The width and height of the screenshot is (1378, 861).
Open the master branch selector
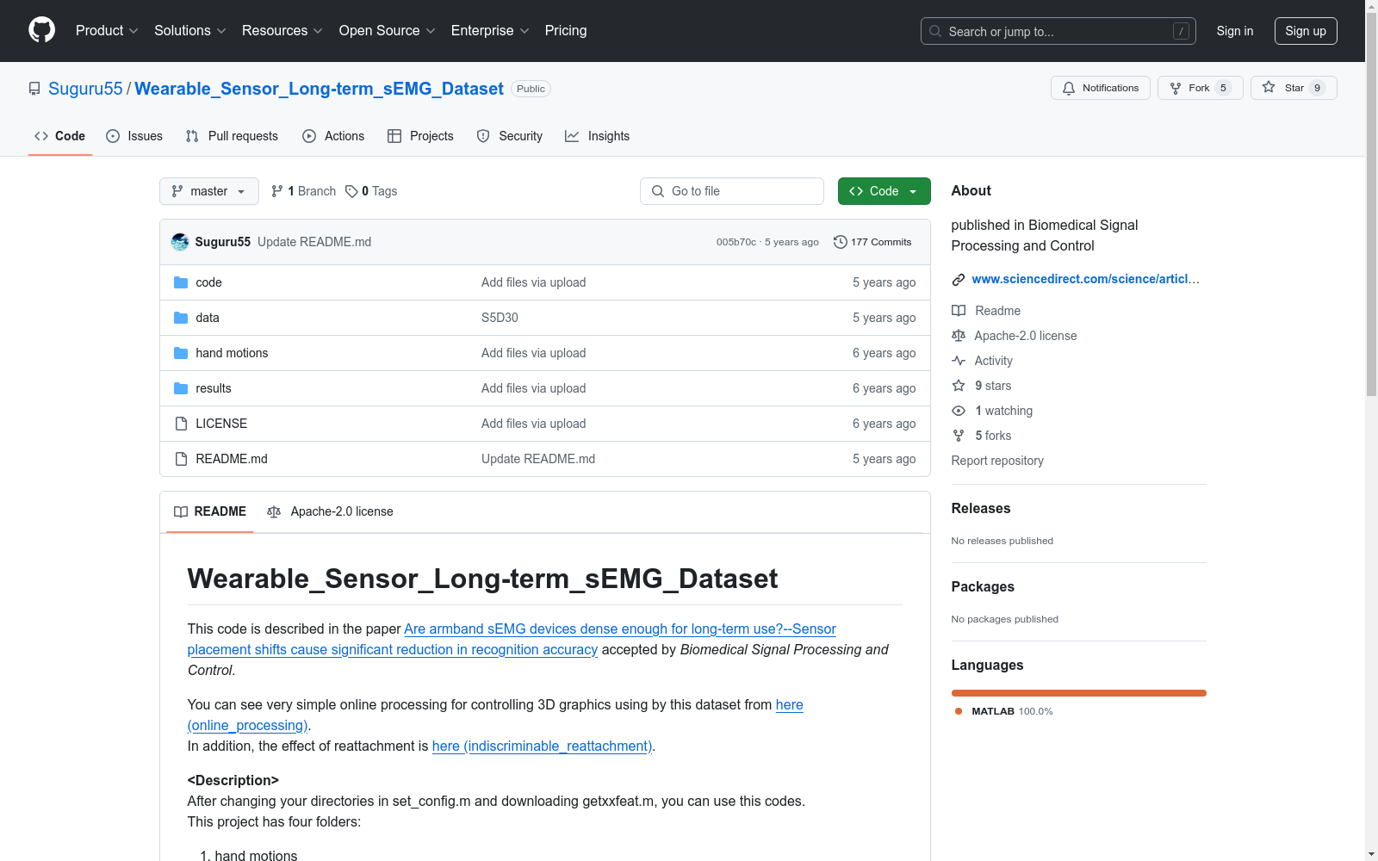pyautogui.click(x=209, y=191)
